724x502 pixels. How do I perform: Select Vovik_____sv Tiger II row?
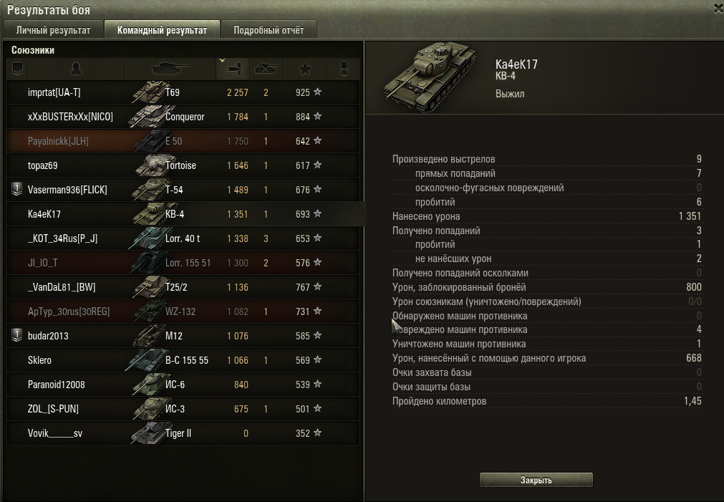(x=183, y=433)
